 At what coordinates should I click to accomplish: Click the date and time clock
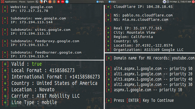tap(181, 2)
